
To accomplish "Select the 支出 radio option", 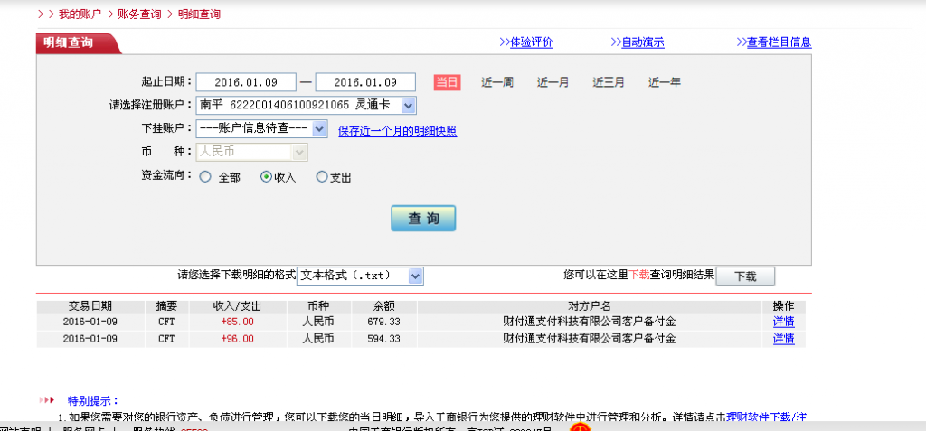I will 321,178.
